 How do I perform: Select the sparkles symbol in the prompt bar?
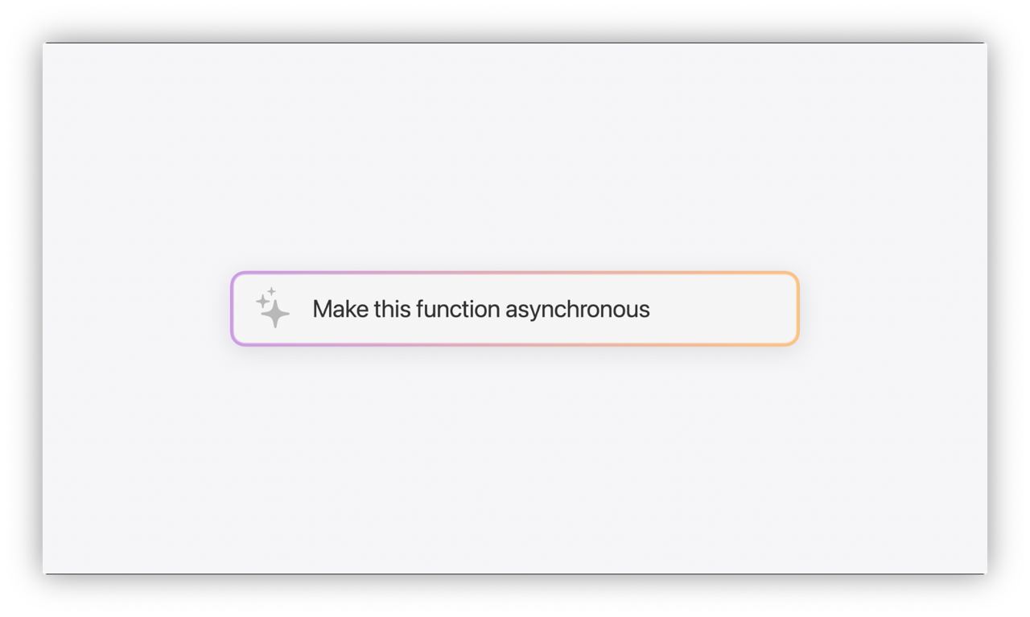(x=272, y=308)
